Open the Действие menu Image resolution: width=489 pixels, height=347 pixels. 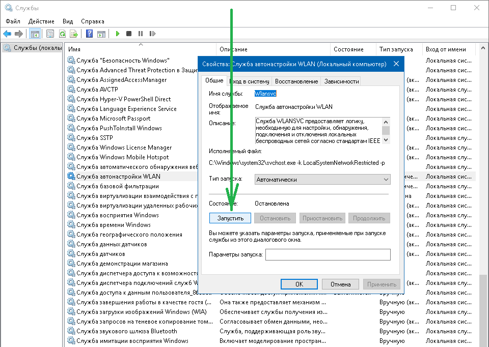point(41,21)
